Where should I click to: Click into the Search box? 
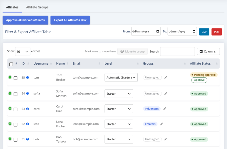[177, 51]
